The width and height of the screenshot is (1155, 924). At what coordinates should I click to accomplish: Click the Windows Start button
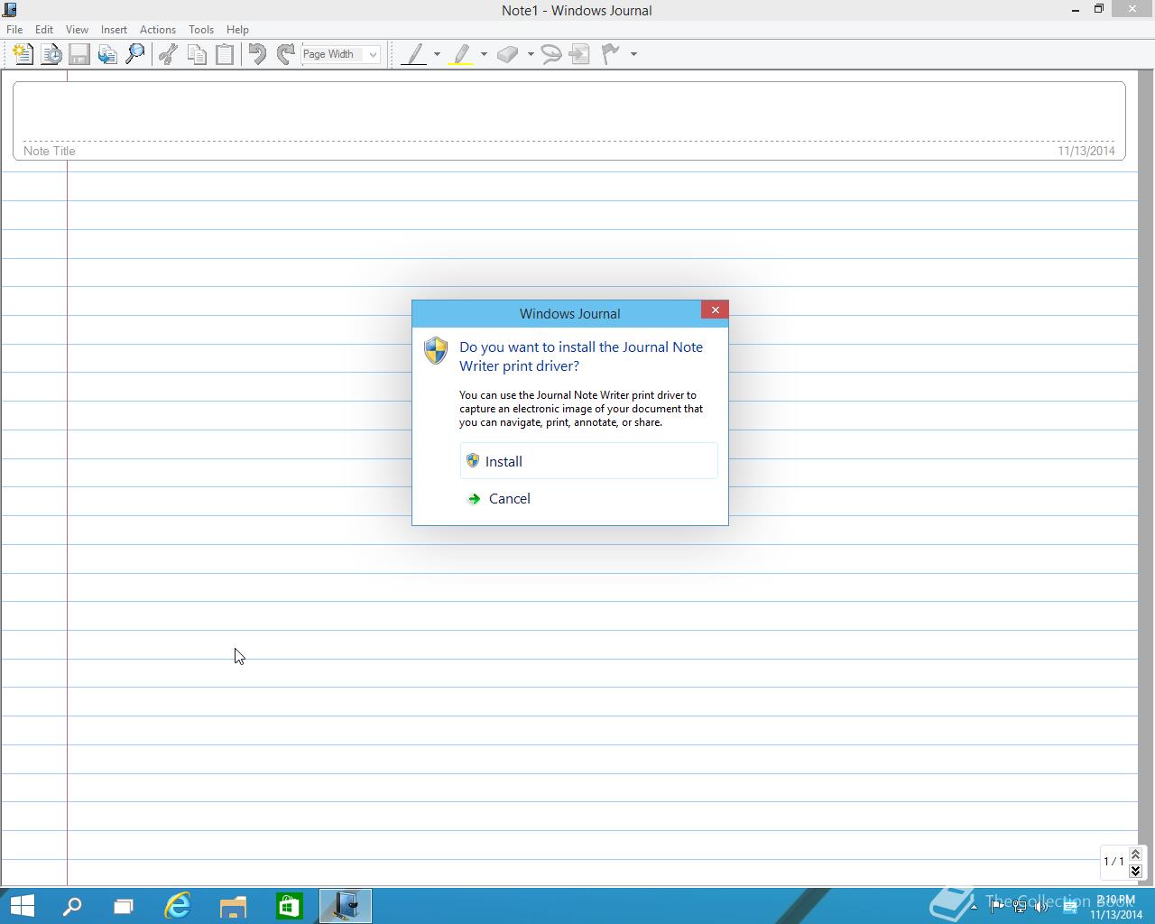click(21, 905)
